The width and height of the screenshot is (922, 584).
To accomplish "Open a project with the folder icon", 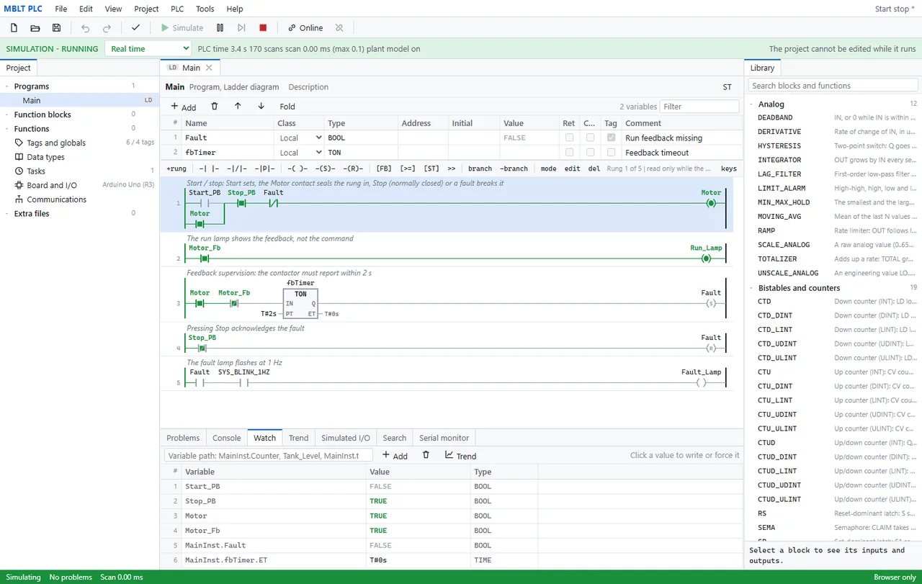I will click(35, 28).
